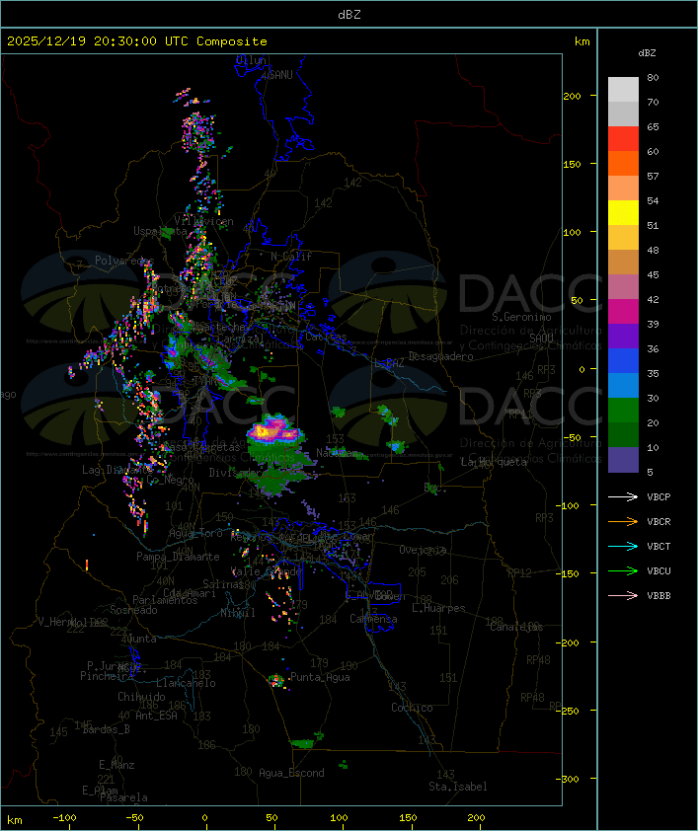Click the Pasarela place label
This screenshot has width=698, height=831.
123,797
